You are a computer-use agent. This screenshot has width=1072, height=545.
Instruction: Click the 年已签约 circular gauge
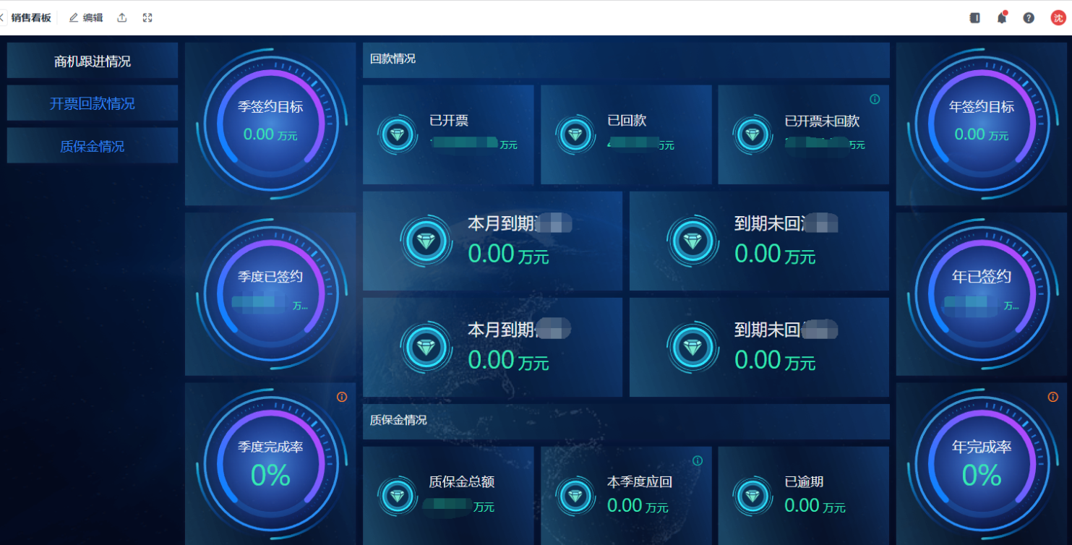pos(981,291)
